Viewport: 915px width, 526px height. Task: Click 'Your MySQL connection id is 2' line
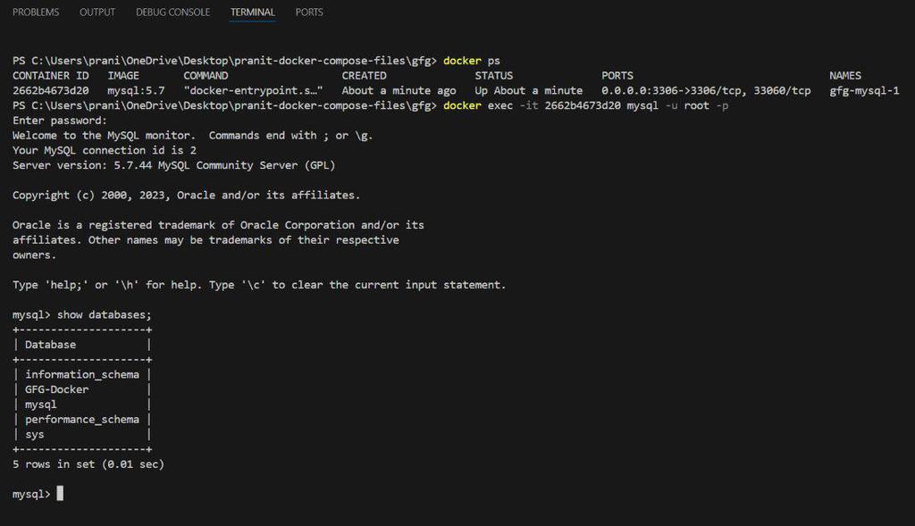(x=105, y=150)
